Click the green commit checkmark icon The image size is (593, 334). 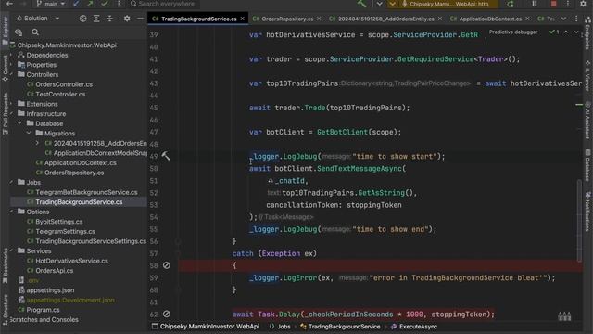105,4
